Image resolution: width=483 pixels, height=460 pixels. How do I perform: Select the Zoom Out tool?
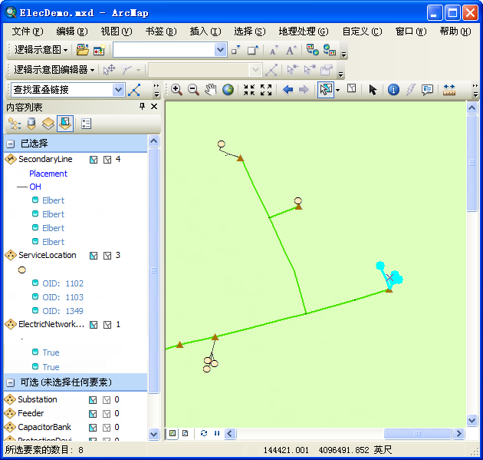tap(193, 90)
